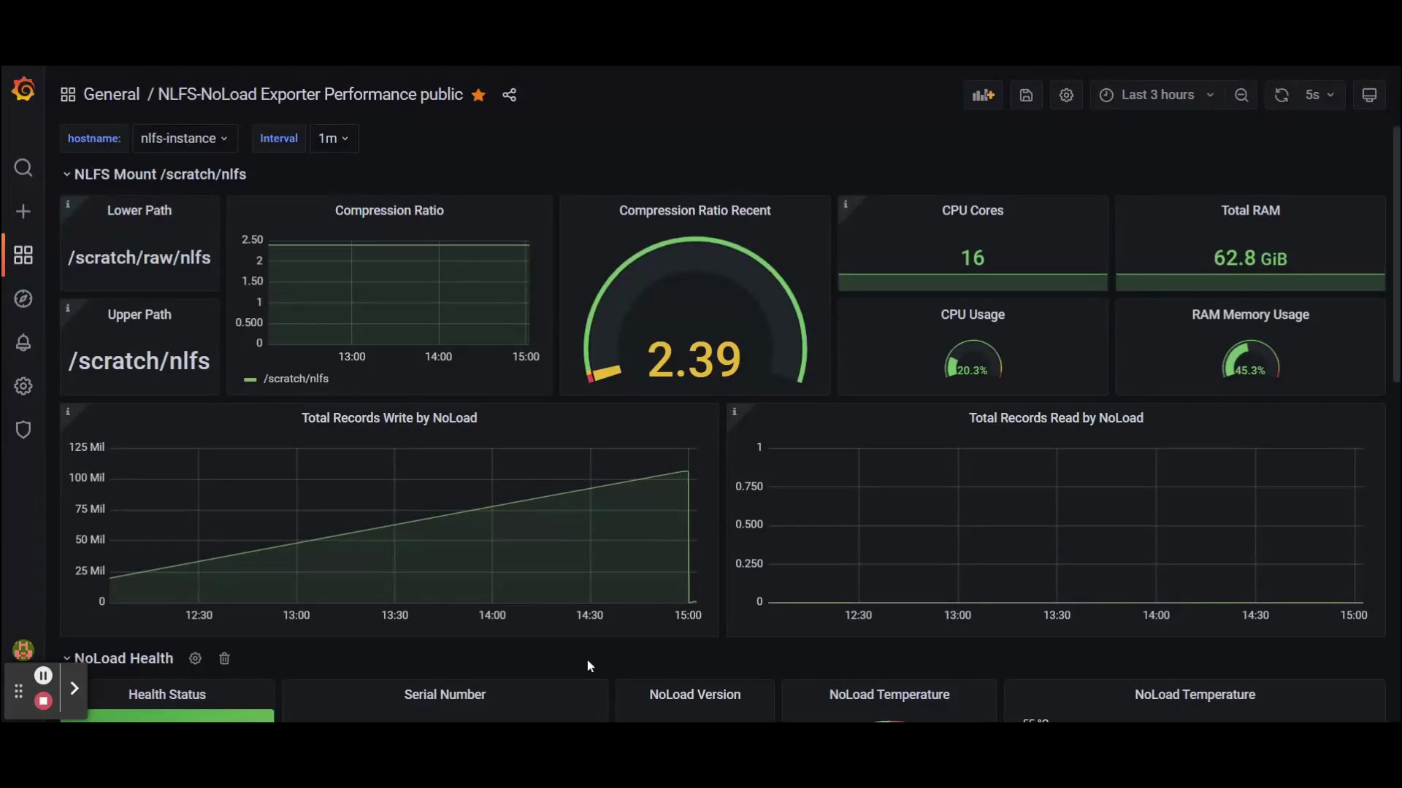Open the Compression Ratio Recent panel title menu
Image resolution: width=1402 pixels, height=788 pixels.
pyautogui.click(x=694, y=210)
